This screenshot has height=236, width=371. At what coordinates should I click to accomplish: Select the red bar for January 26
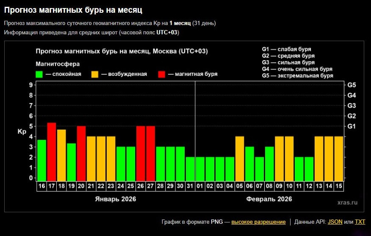click(x=141, y=153)
